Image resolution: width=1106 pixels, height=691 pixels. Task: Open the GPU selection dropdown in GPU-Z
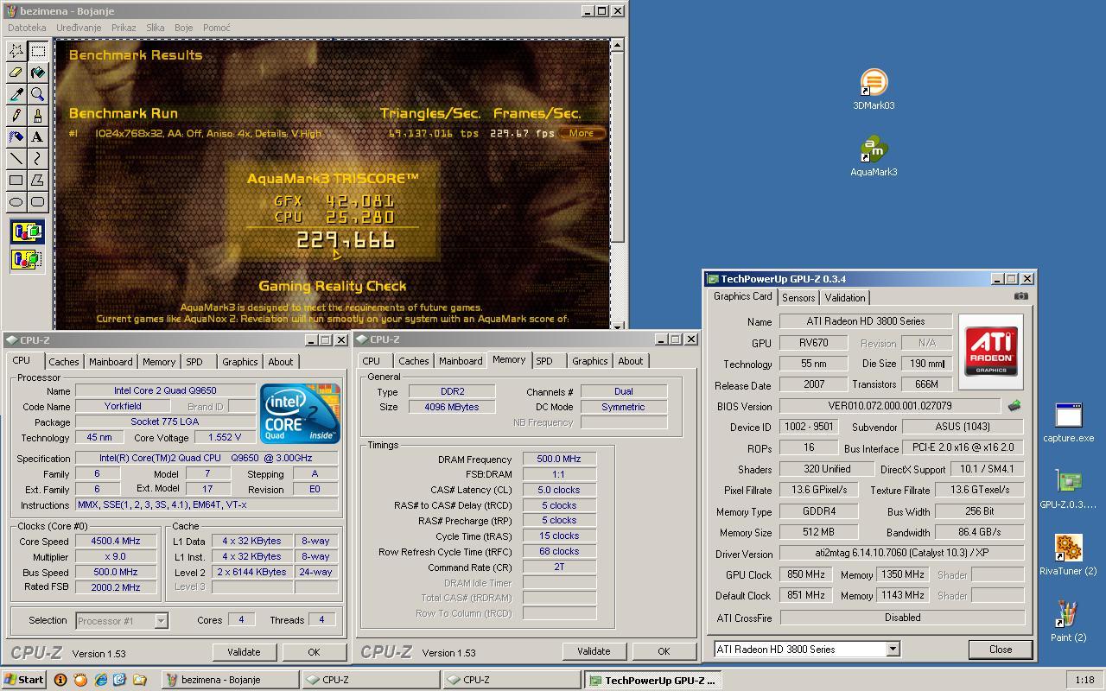(x=893, y=649)
